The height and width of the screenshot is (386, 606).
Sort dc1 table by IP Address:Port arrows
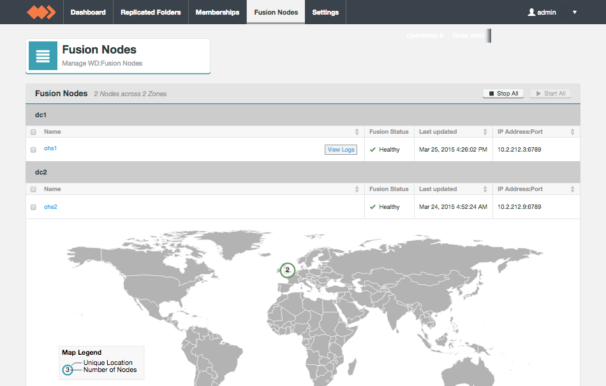572,132
